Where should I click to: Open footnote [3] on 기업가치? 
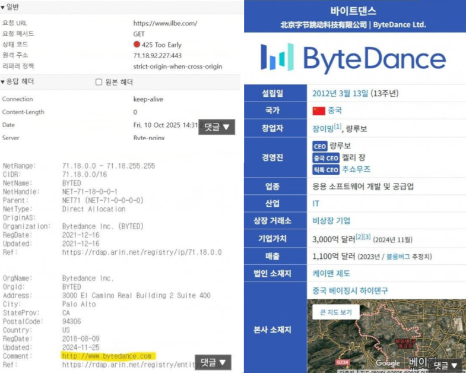pos(367,237)
